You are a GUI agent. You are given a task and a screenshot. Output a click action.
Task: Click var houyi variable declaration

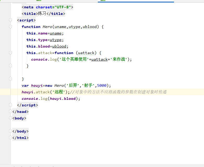click(x=32, y=85)
